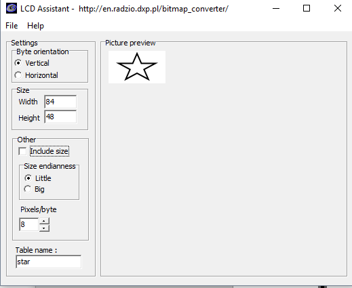Image resolution: width=352 pixels, height=288 pixels.
Task: Minimize the LCD Assistant window
Action: click(276, 9)
